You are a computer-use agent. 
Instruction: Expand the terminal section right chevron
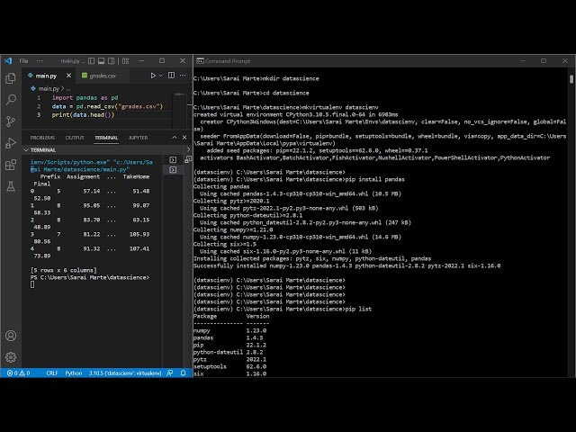click(x=188, y=149)
